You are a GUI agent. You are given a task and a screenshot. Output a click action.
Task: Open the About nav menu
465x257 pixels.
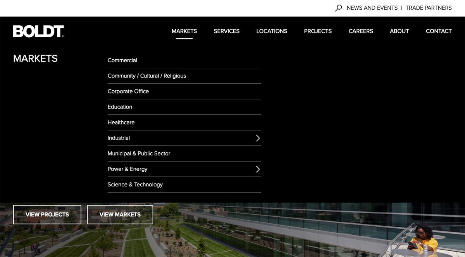pos(400,31)
